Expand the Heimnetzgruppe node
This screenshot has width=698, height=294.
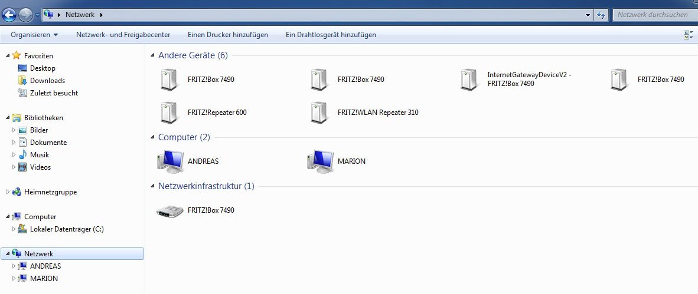point(8,192)
